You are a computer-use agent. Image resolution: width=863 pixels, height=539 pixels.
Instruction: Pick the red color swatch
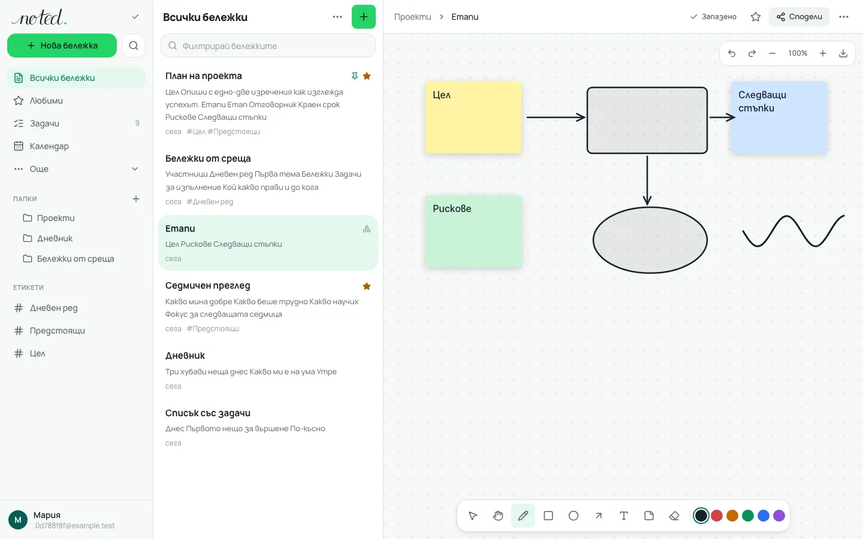coord(717,516)
